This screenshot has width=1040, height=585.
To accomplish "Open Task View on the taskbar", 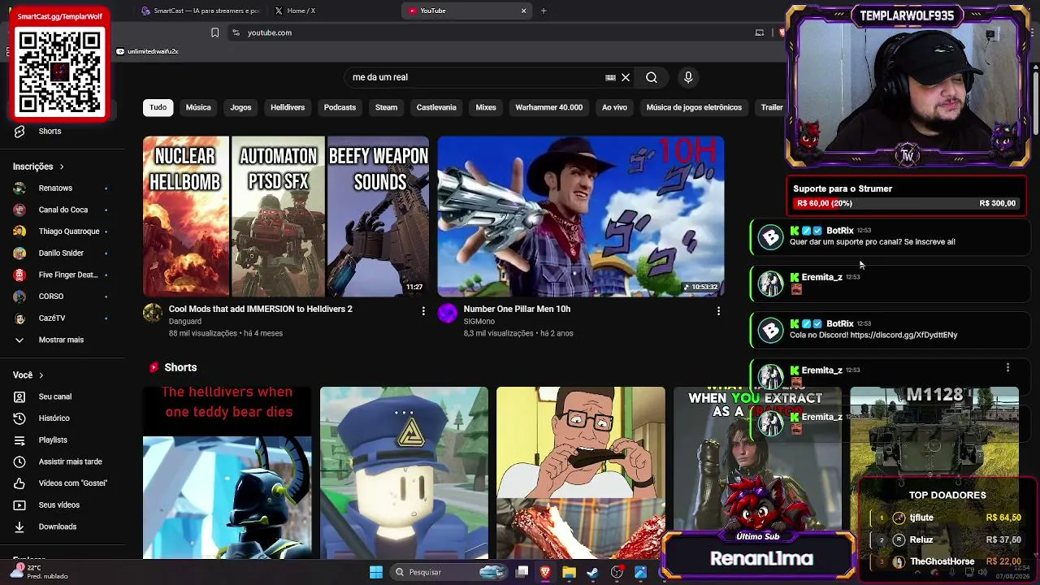I will 522,572.
